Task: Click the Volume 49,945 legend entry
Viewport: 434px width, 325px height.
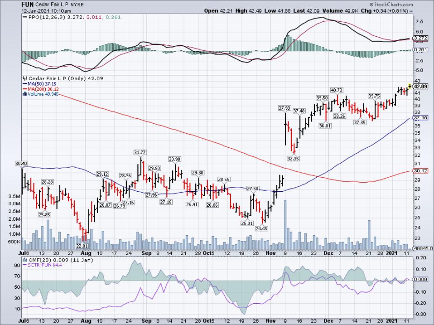Action: point(41,94)
